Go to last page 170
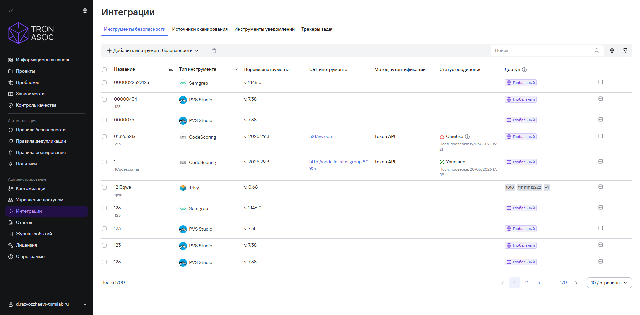Viewport: 640px width, 315px height. [563, 283]
